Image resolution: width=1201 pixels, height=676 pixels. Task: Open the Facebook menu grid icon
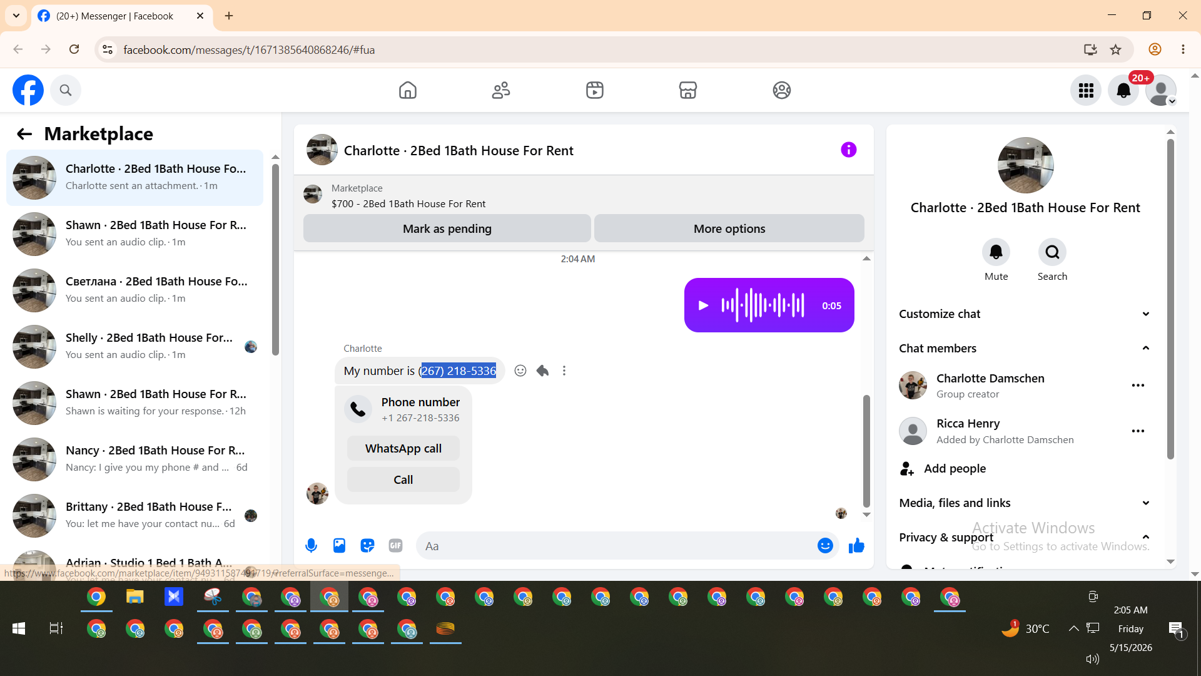pyautogui.click(x=1086, y=91)
